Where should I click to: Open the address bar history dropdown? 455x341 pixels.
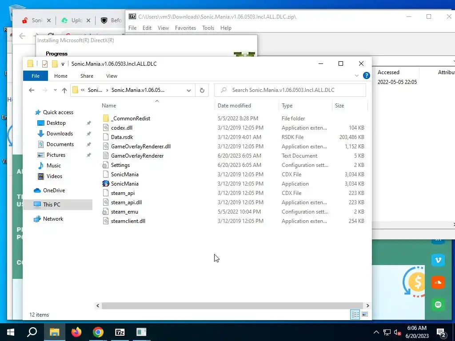188,90
